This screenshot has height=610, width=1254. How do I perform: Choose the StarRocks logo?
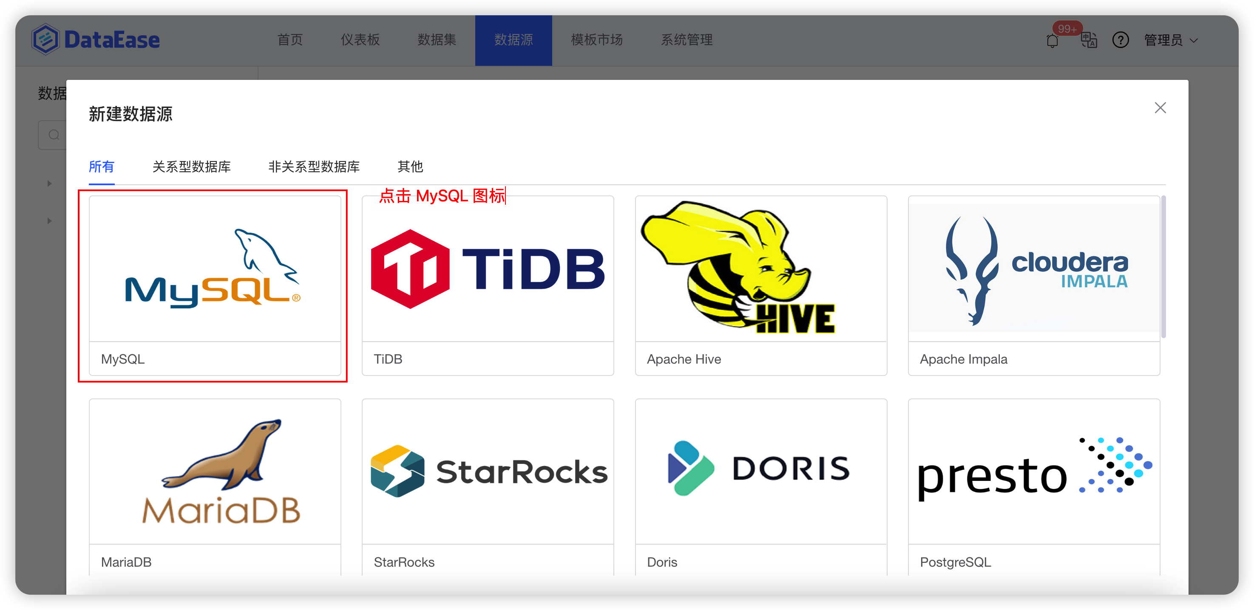pos(489,471)
